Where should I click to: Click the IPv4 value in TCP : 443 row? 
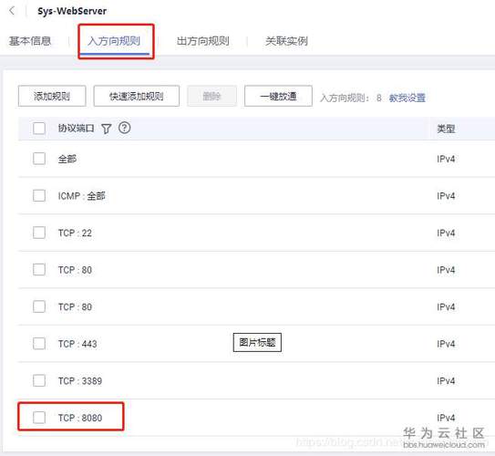(x=446, y=344)
